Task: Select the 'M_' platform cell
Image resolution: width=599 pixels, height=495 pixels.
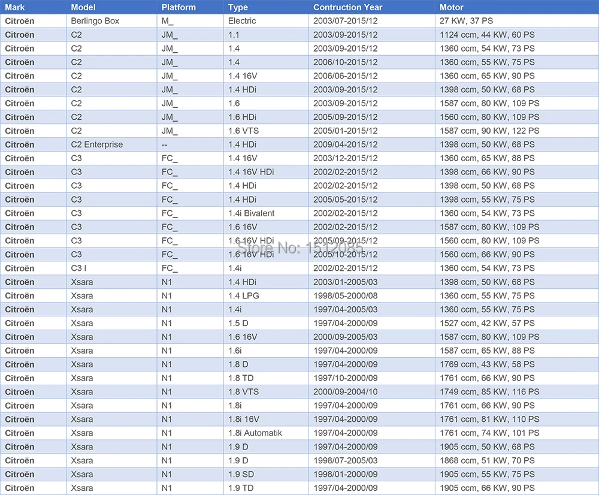Action: pos(190,21)
